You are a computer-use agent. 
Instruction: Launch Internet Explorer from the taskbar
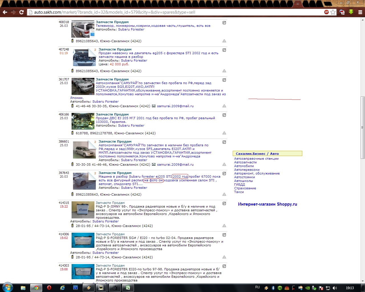tap(62, 288)
